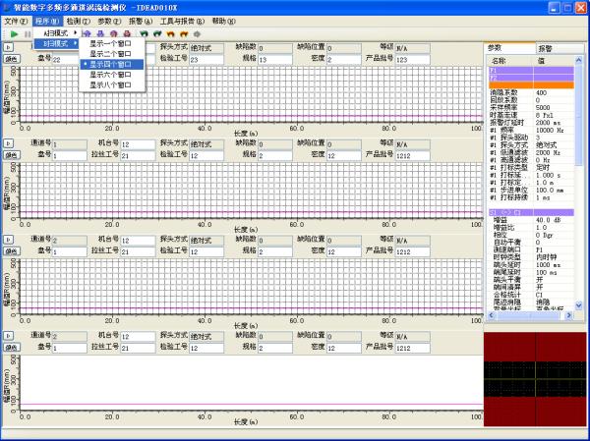Screen dimensions: 590x441
Task: Click the 颜色 button of third chart panel
Action: (12, 251)
